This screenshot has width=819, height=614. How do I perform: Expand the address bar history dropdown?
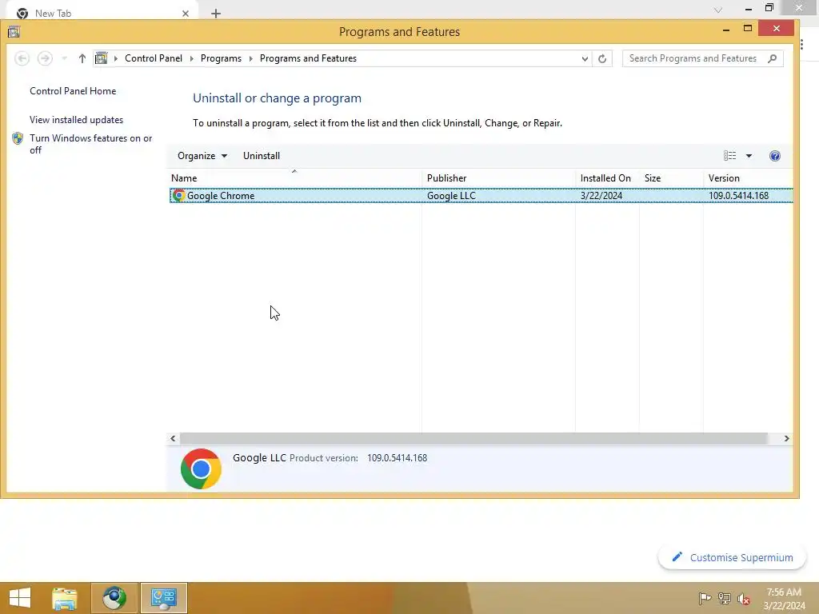[585, 58]
